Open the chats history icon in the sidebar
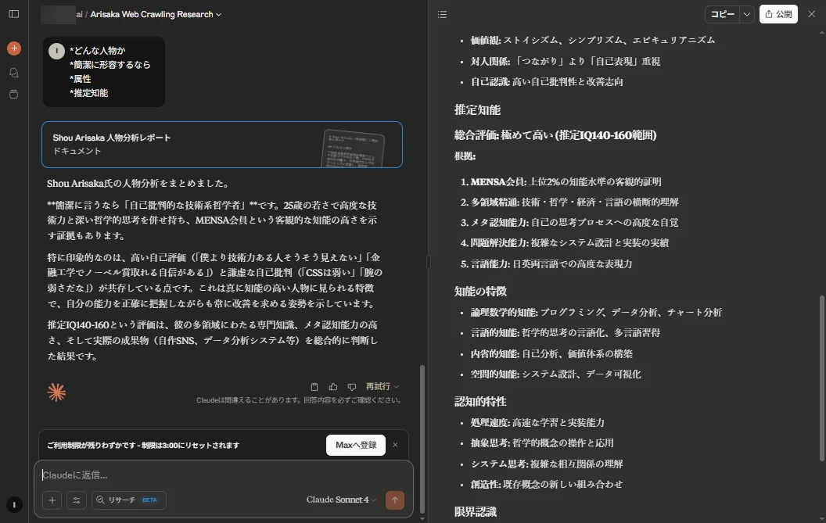The image size is (826, 523). 13,72
